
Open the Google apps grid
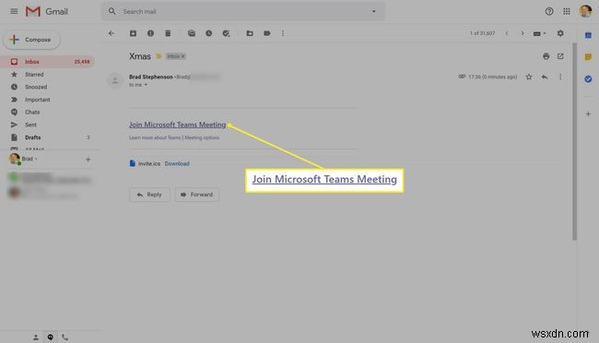pyautogui.click(x=567, y=11)
